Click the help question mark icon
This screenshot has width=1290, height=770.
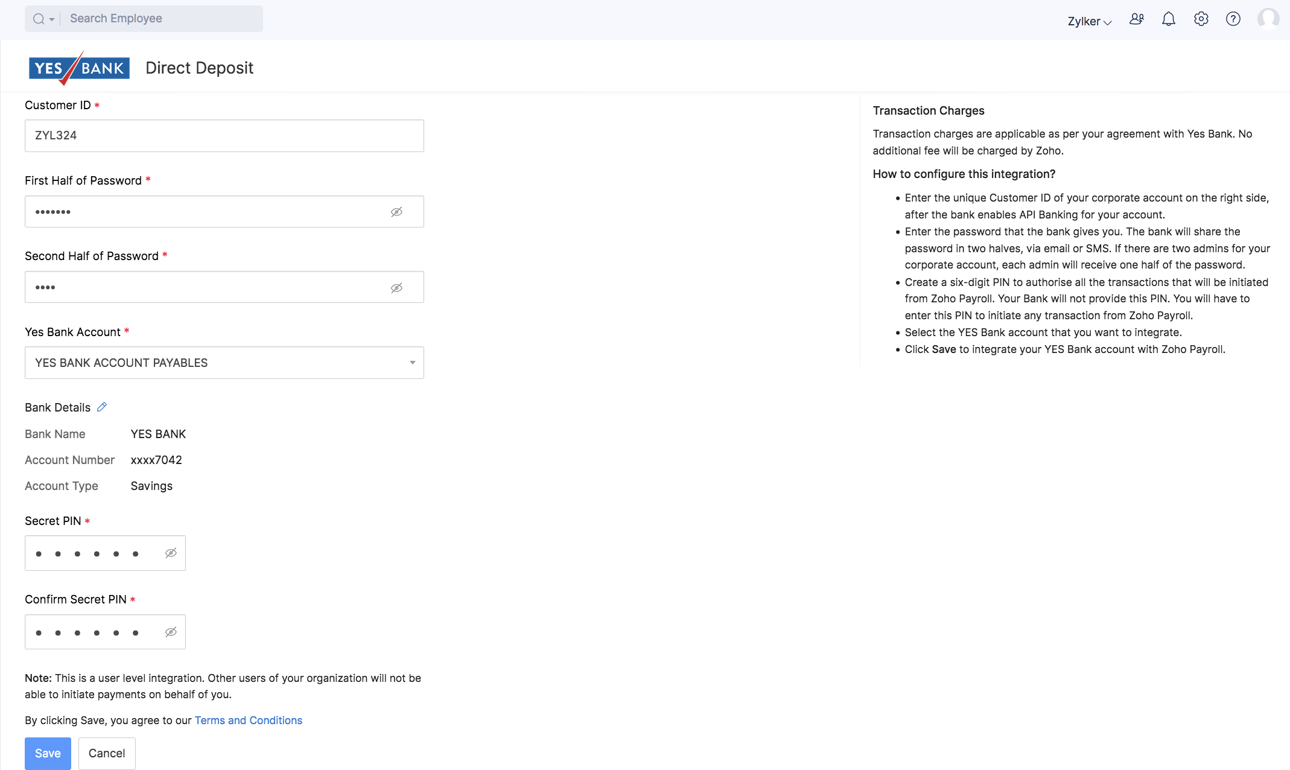tap(1233, 19)
